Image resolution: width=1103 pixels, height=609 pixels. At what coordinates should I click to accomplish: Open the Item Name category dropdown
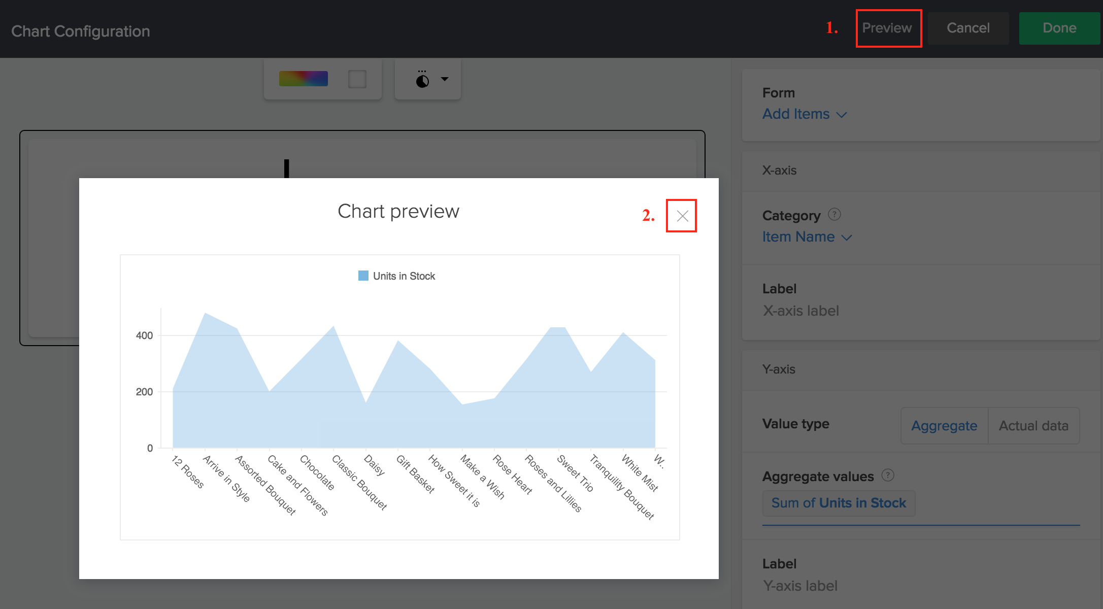[807, 237]
